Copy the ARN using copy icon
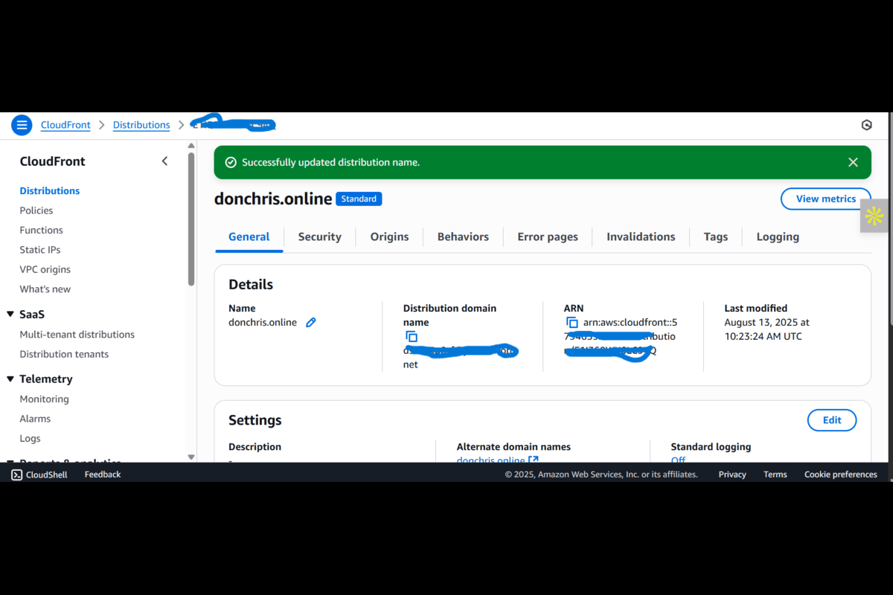Viewport: 893px width, 595px height. pos(572,323)
